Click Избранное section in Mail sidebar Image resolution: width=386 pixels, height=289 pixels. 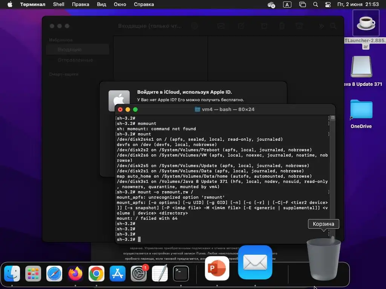click(x=61, y=40)
